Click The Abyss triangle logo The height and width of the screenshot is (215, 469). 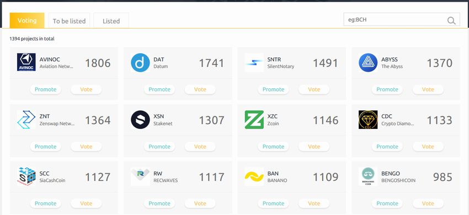(x=368, y=62)
